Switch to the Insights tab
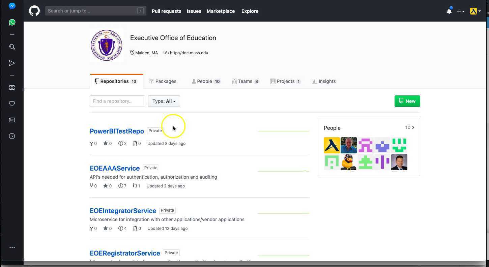This screenshot has height=267, width=489. (324, 81)
